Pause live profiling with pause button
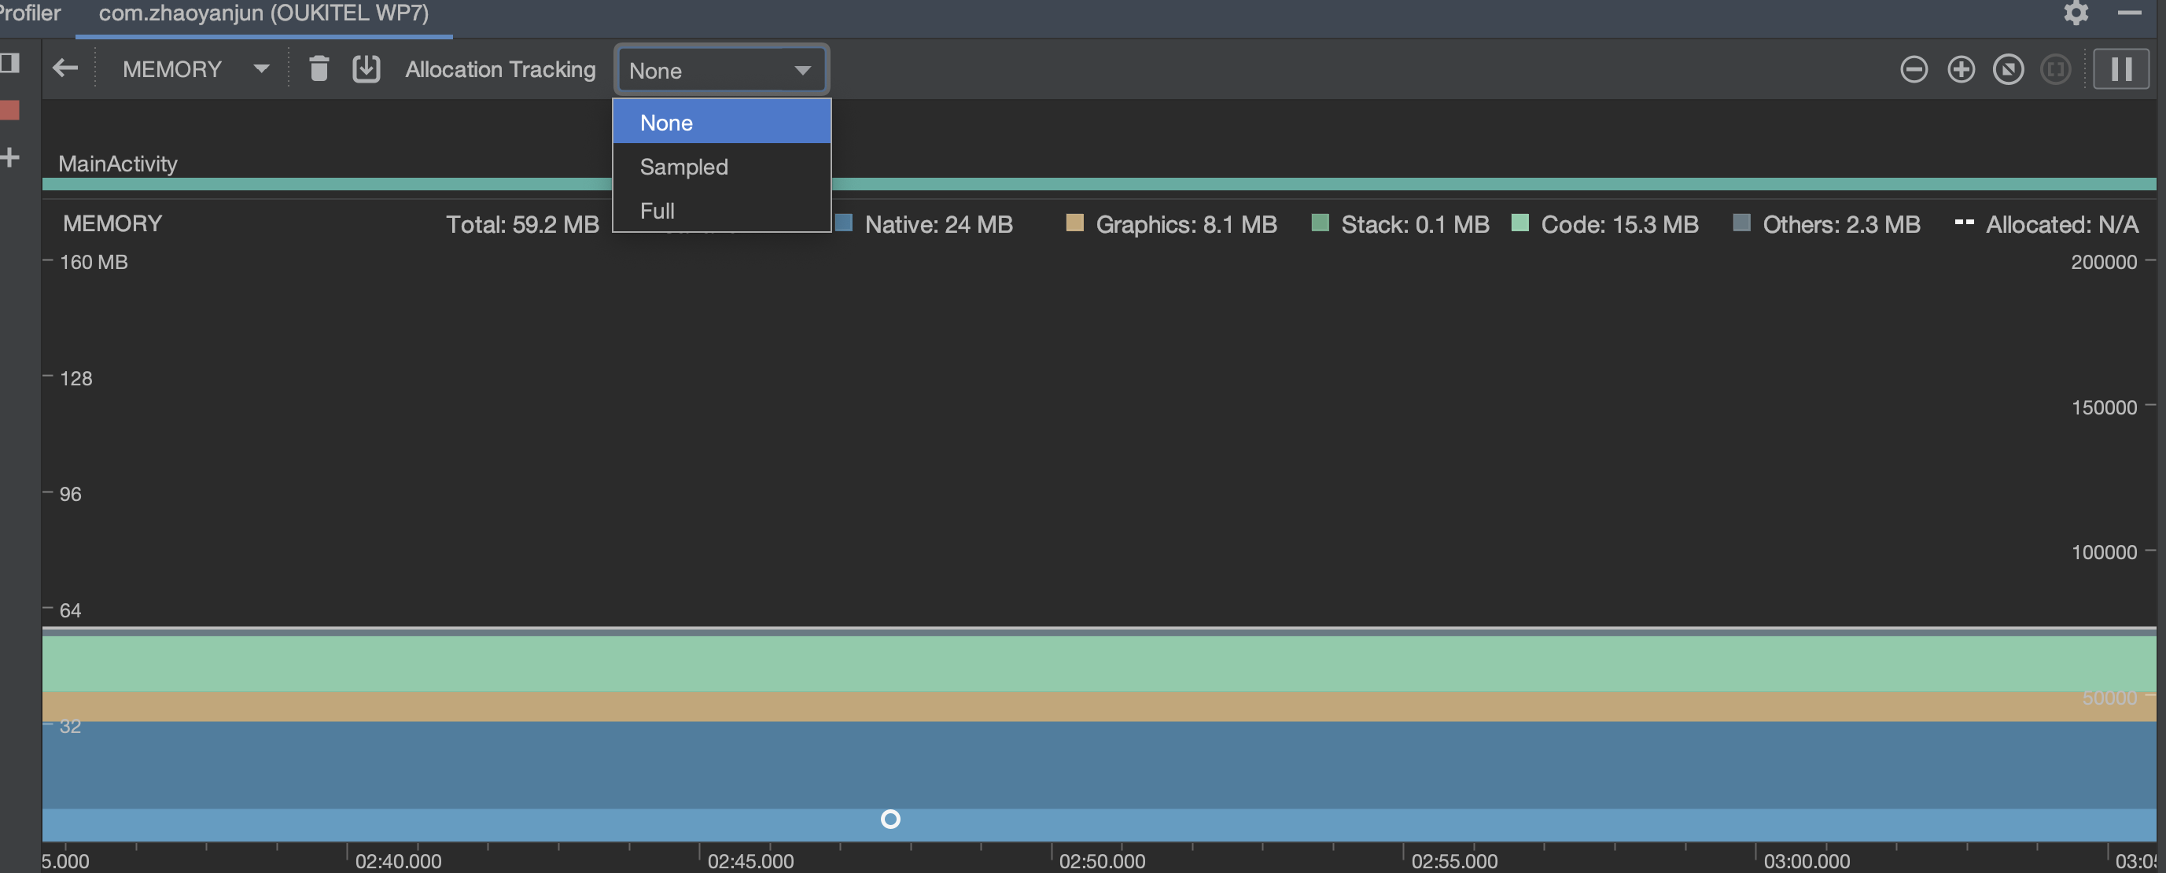This screenshot has height=873, width=2166. (x=2120, y=69)
